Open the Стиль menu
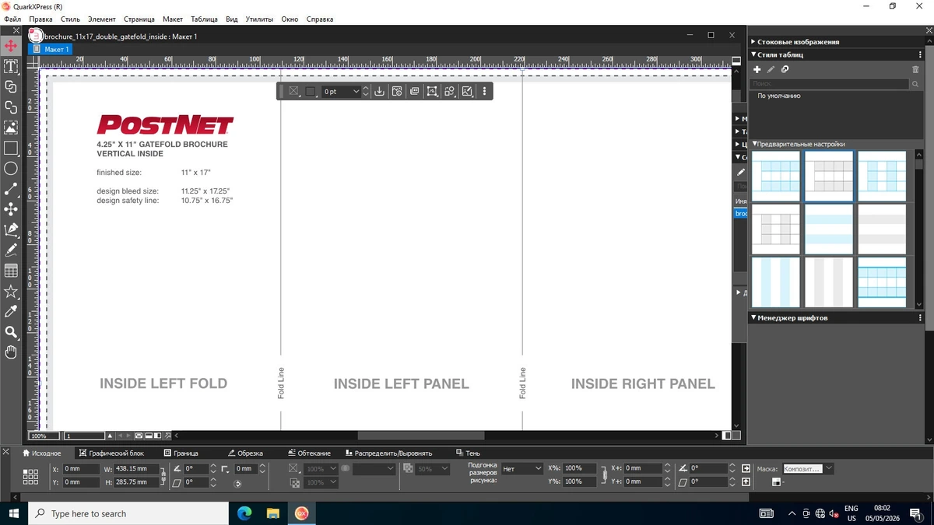 tap(70, 19)
